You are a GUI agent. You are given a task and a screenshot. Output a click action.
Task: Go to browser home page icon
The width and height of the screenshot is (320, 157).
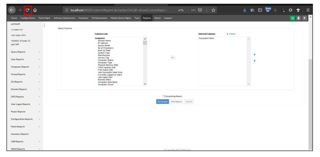pyautogui.click(x=35, y=10)
